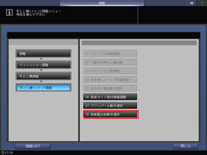Open 08 排紙整合板動作選択
Screen dimensions: 207x155
tap(111, 114)
